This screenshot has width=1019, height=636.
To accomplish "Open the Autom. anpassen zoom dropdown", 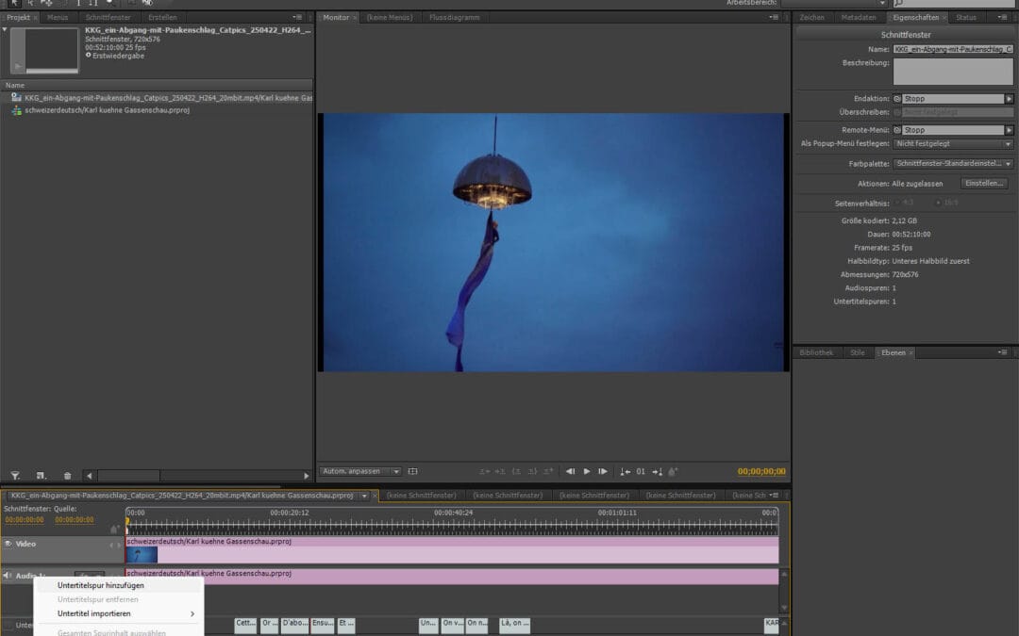I will point(360,471).
